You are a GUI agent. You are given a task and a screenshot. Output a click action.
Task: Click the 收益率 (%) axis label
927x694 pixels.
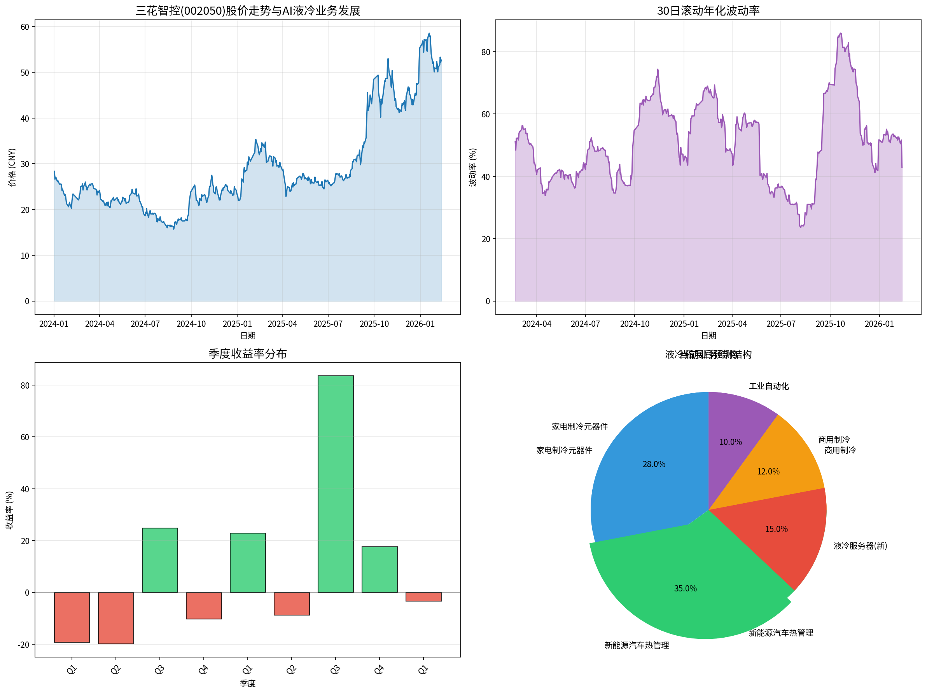pyautogui.click(x=9, y=510)
